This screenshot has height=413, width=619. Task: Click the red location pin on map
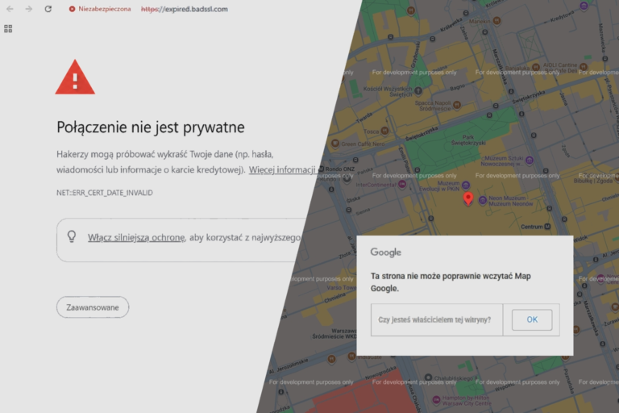468,198
